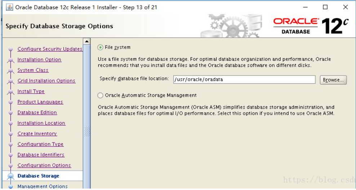Select the Configuration Type step
Image resolution: width=356 pixels, height=190 pixels.
pyautogui.click(x=40, y=144)
